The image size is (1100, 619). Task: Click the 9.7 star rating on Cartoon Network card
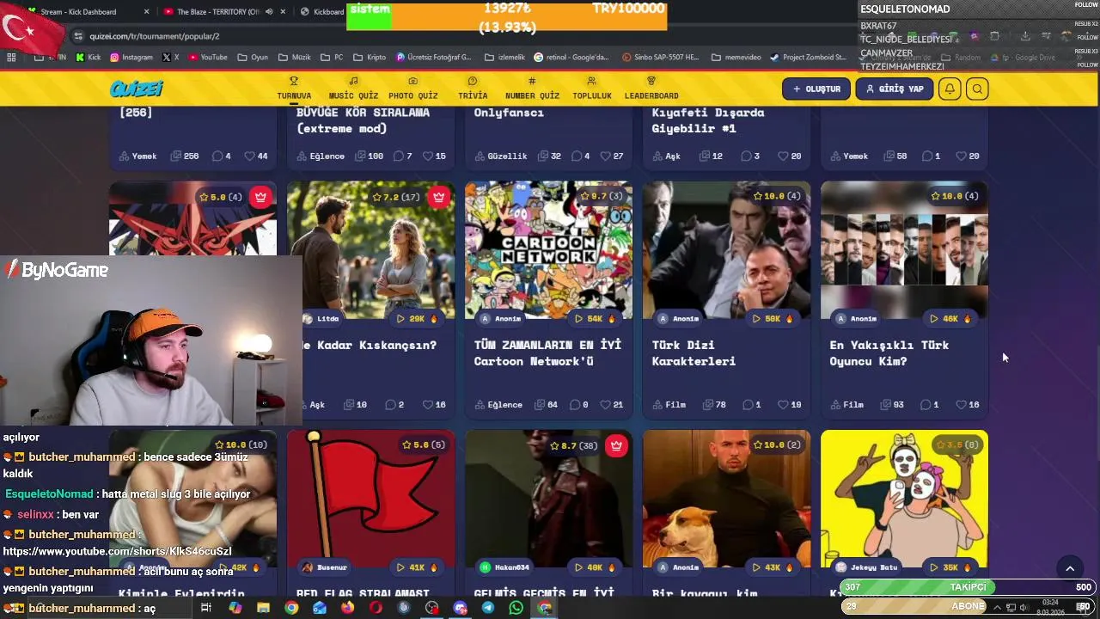(601, 196)
